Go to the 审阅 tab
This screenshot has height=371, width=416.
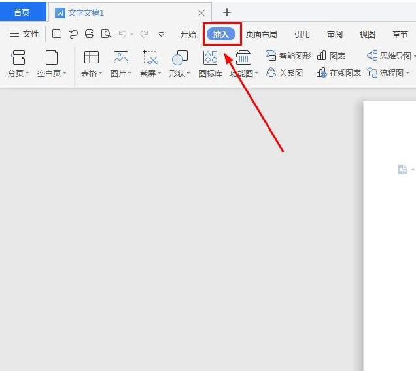click(x=335, y=34)
